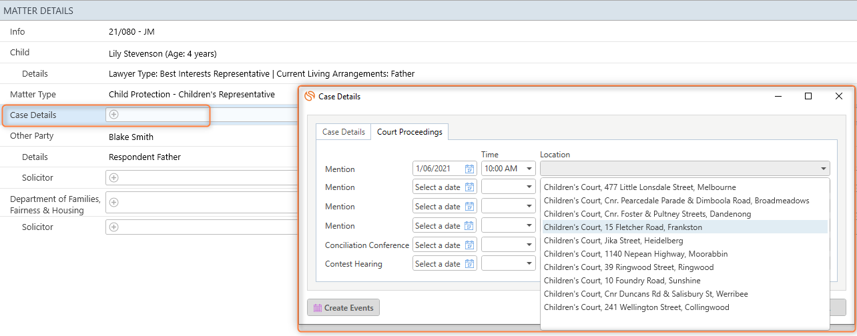
Task: Click plus icon for Department of Families row
Action: coord(113,202)
